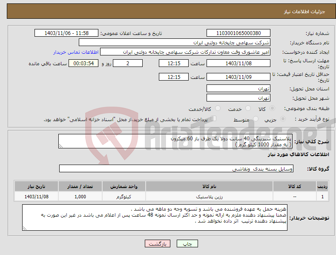336x255 pixels.
Task: Select the متوسط purchase type radio
Action: point(256,119)
